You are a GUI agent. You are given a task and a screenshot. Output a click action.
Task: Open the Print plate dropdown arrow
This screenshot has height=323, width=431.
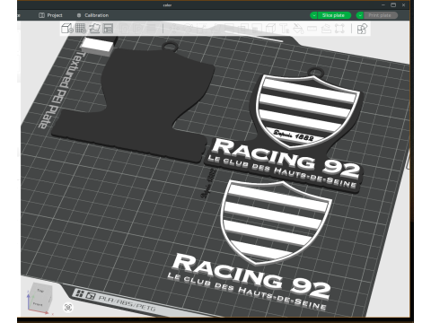[360, 15]
